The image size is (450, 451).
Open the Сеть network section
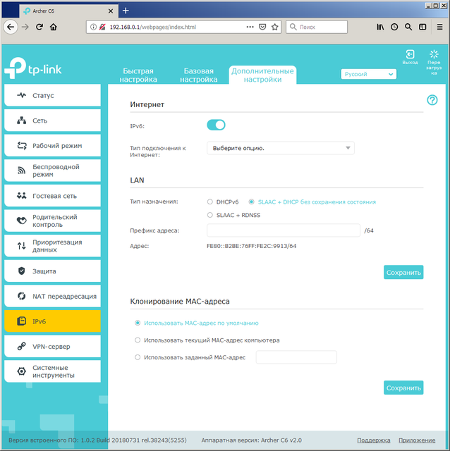(x=52, y=121)
